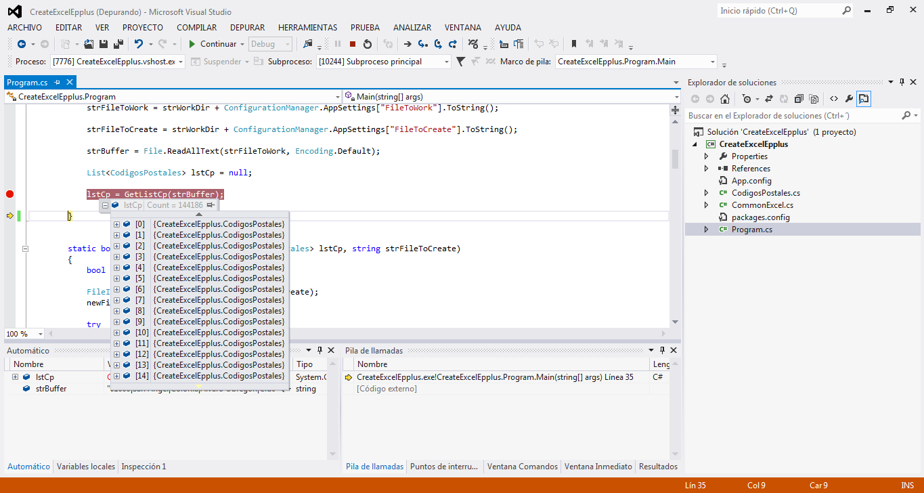924x493 pixels.
Task: Switch to the Variables locales tab
Action: point(85,467)
